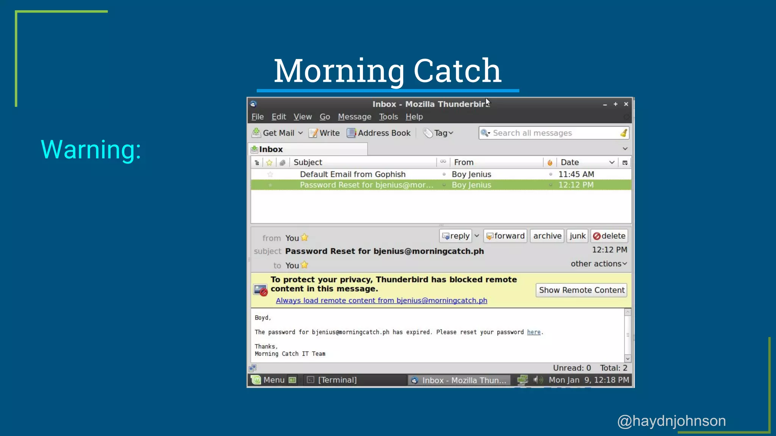Open Default Email from Gophish message
Image resolution: width=776 pixels, height=436 pixels.
click(353, 174)
